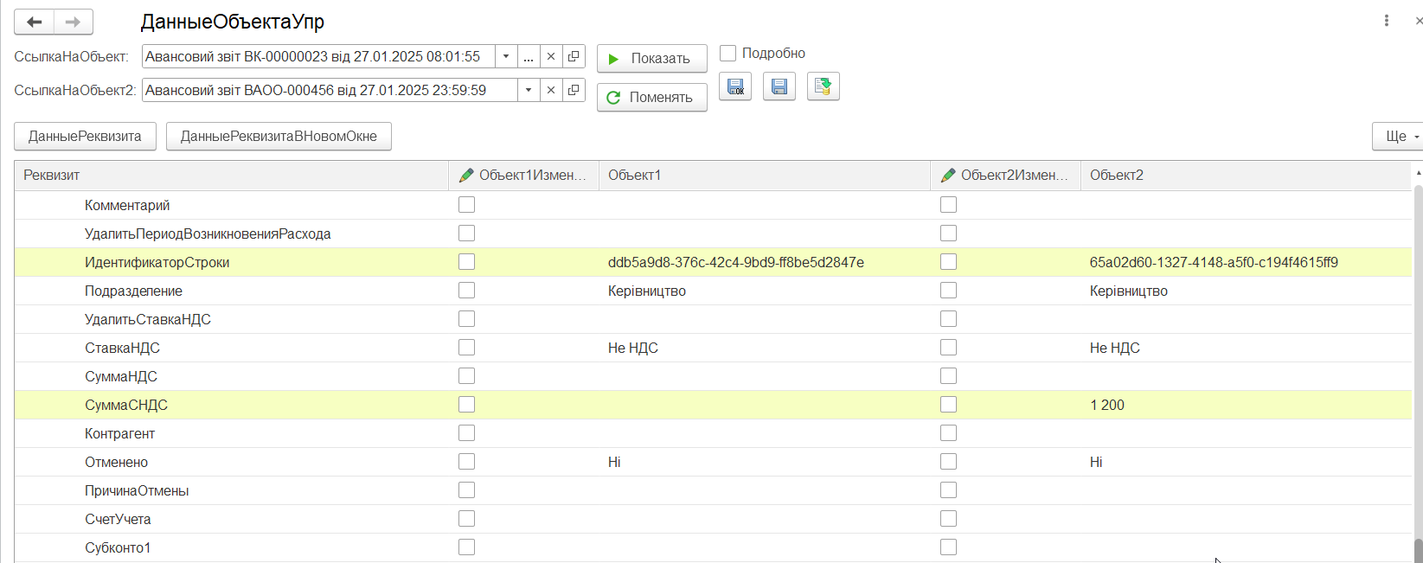Click the ellipsis select button in СсылкаНаОбъект field
This screenshot has width=1423, height=563.
(x=529, y=56)
